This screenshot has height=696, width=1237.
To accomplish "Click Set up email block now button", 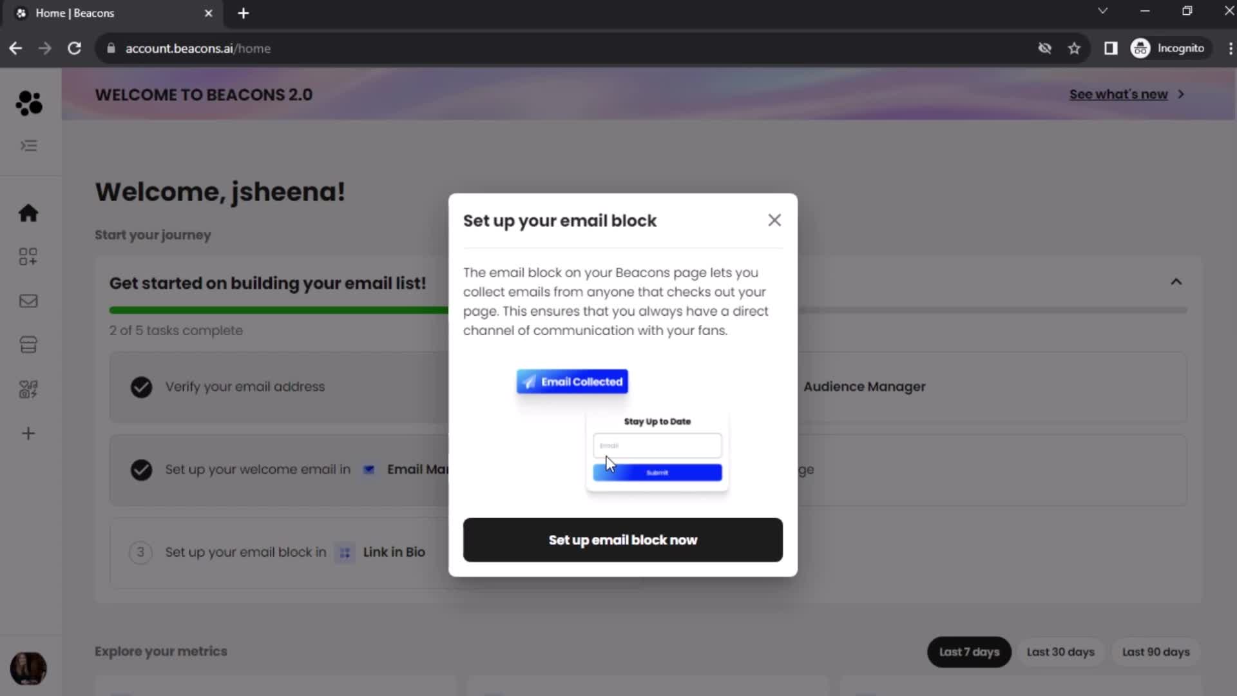I will pos(624,539).
